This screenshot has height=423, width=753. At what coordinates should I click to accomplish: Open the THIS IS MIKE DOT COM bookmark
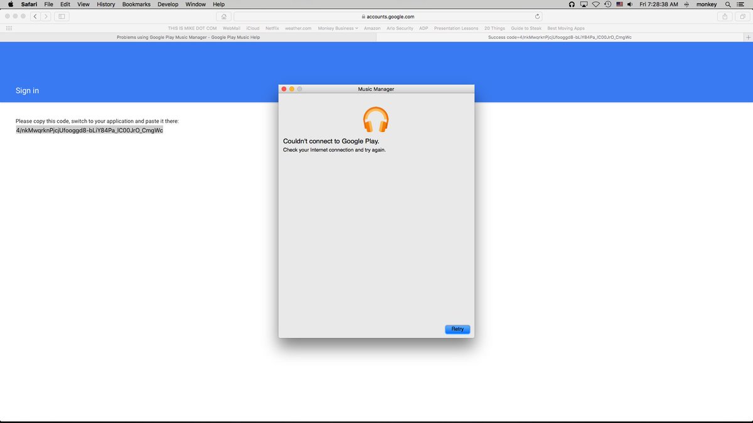pyautogui.click(x=193, y=28)
